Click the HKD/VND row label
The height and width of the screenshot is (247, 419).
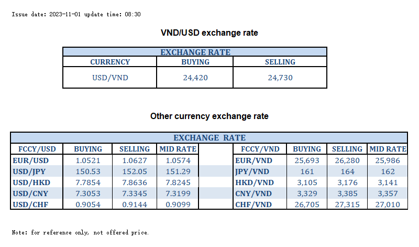pos(255,182)
